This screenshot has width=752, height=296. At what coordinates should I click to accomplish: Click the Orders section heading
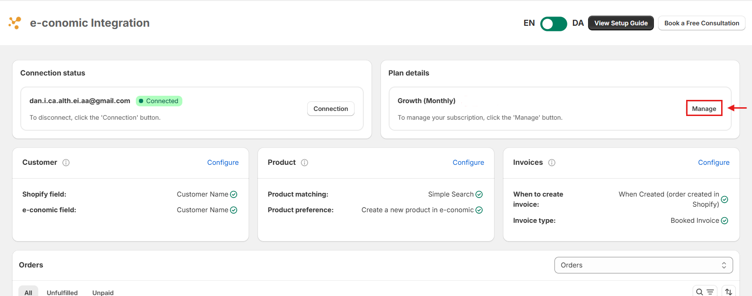tap(31, 265)
